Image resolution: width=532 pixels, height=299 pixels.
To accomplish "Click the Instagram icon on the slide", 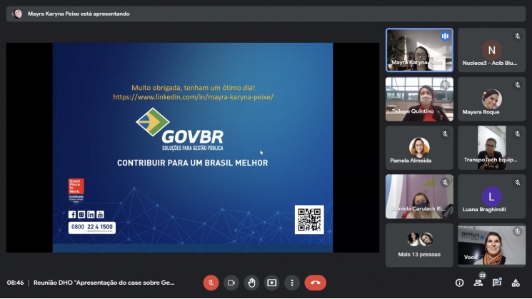I will (81, 215).
